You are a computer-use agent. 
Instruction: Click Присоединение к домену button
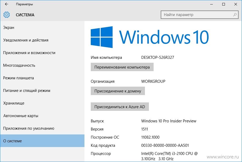click(118, 91)
